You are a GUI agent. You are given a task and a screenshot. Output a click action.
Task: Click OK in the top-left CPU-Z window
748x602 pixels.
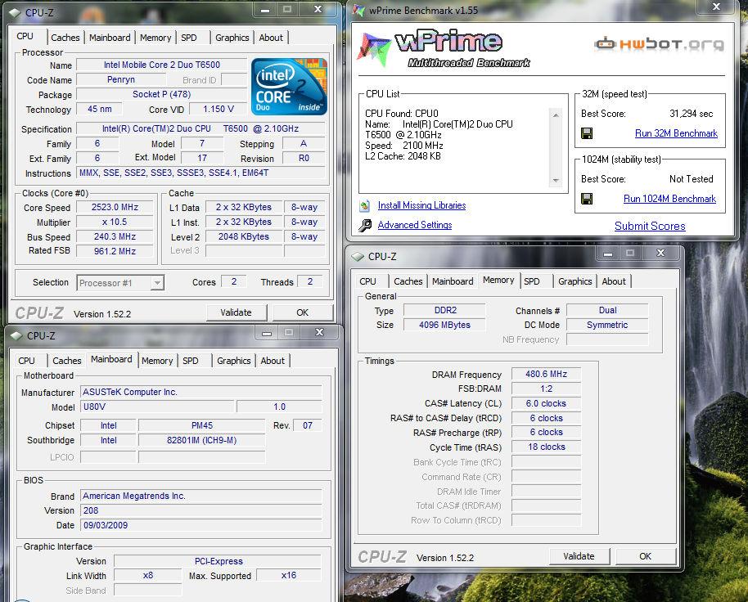[x=303, y=312]
